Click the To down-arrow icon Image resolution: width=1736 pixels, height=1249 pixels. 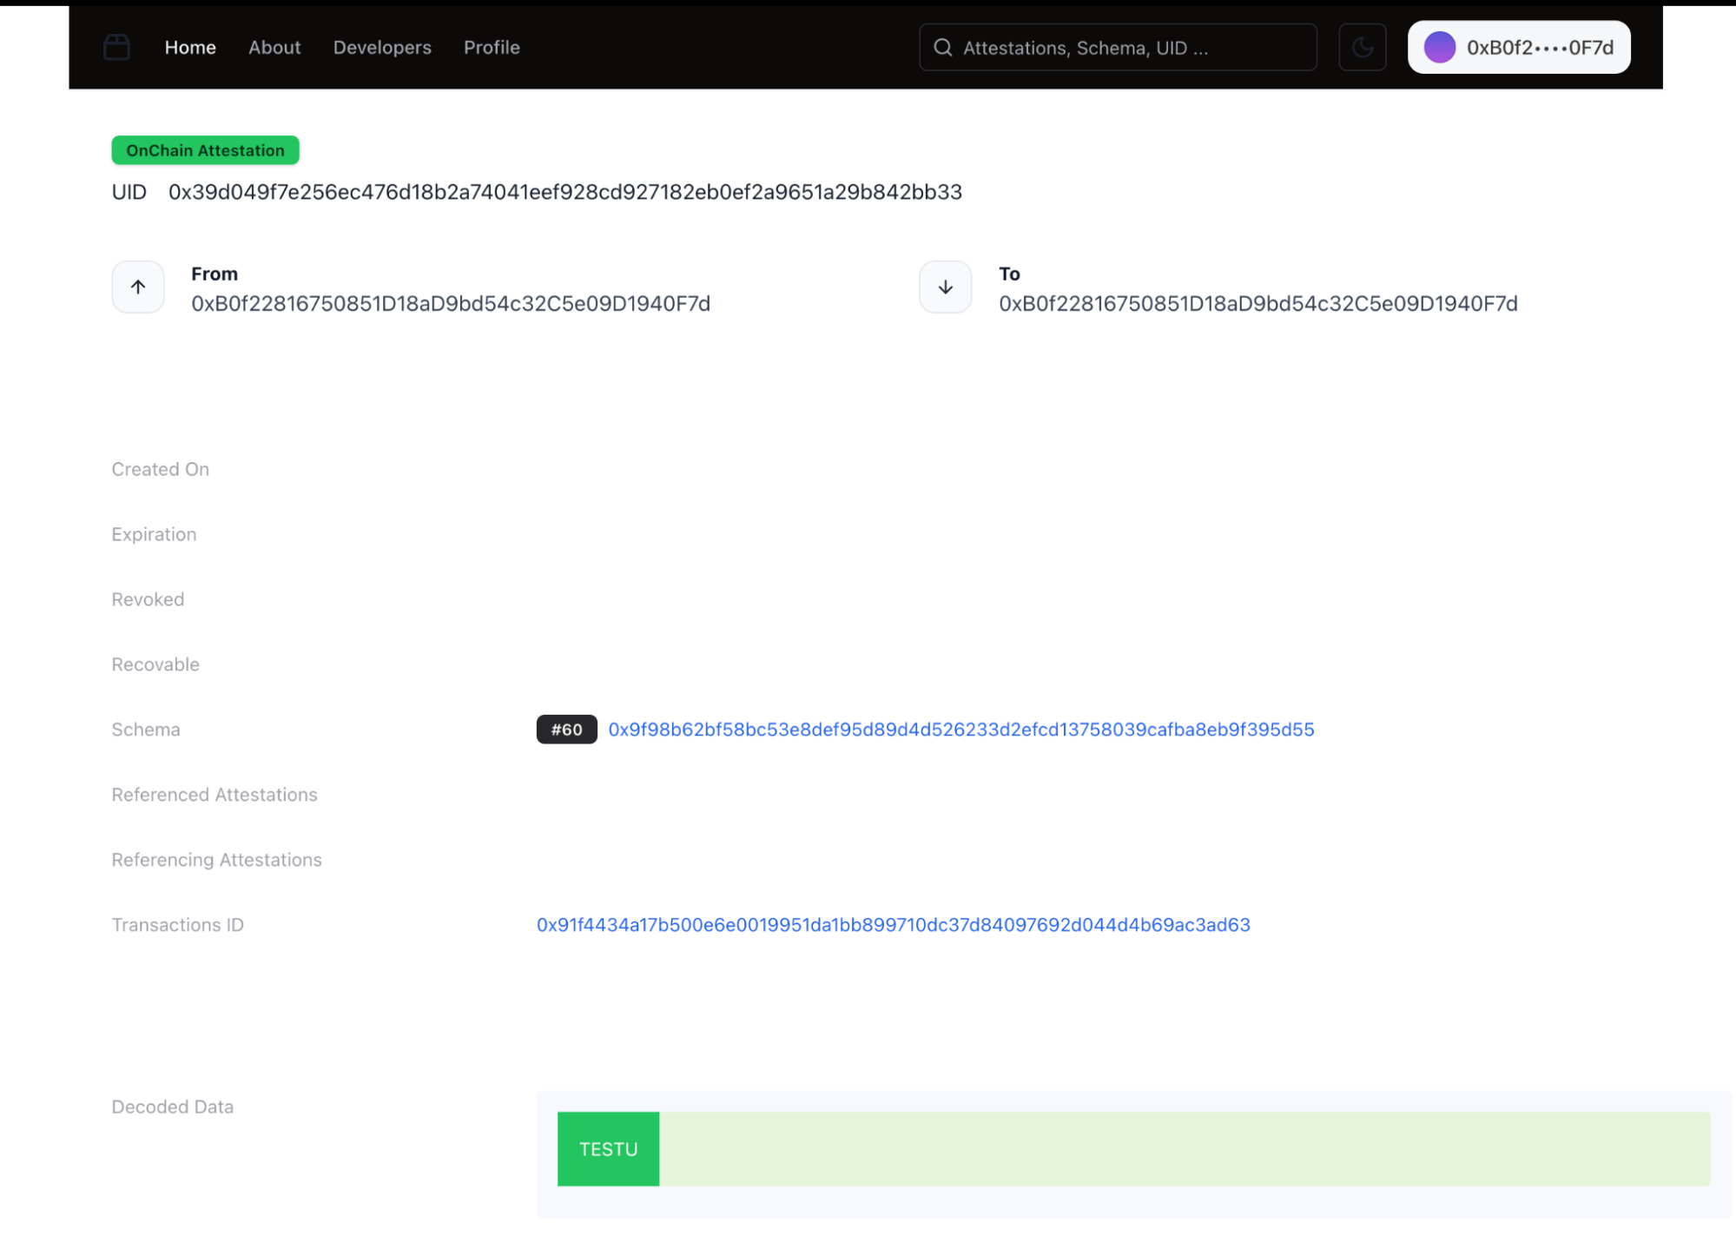click(x=945, y=287)
